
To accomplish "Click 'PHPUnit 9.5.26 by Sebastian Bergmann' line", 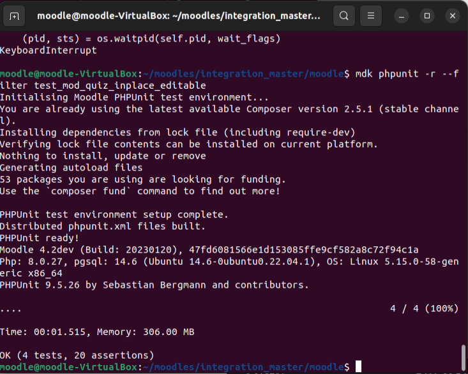I will [x=155, y=285].
